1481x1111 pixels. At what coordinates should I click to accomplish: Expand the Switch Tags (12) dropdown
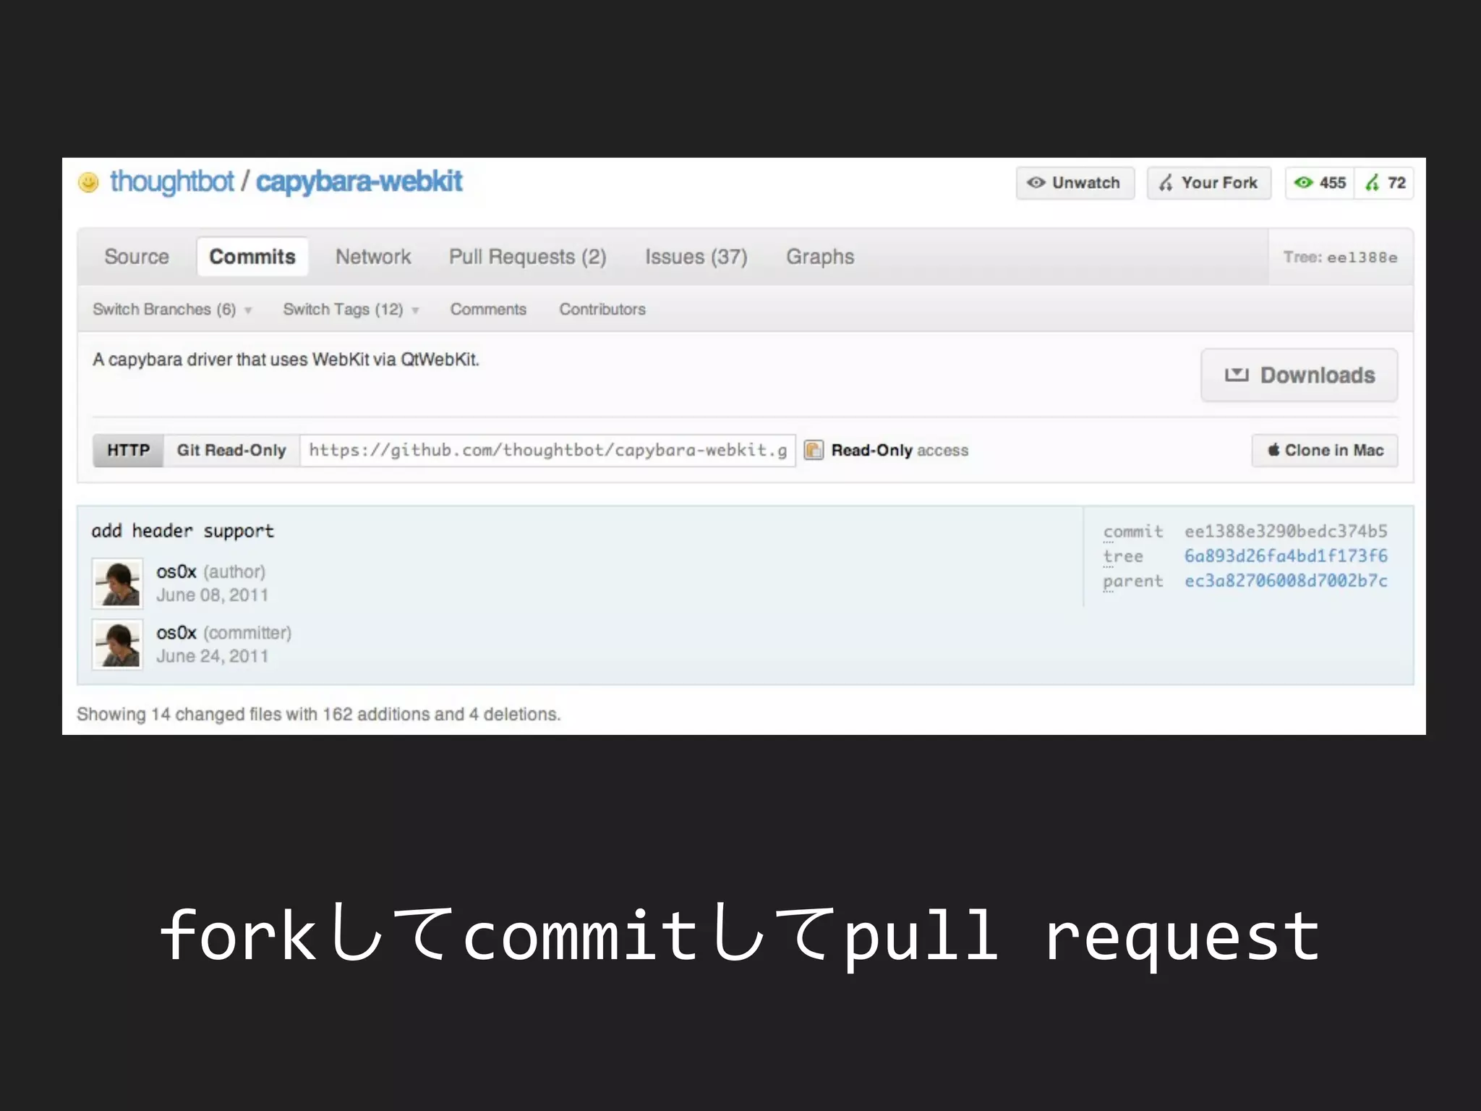tap(351, 310)
